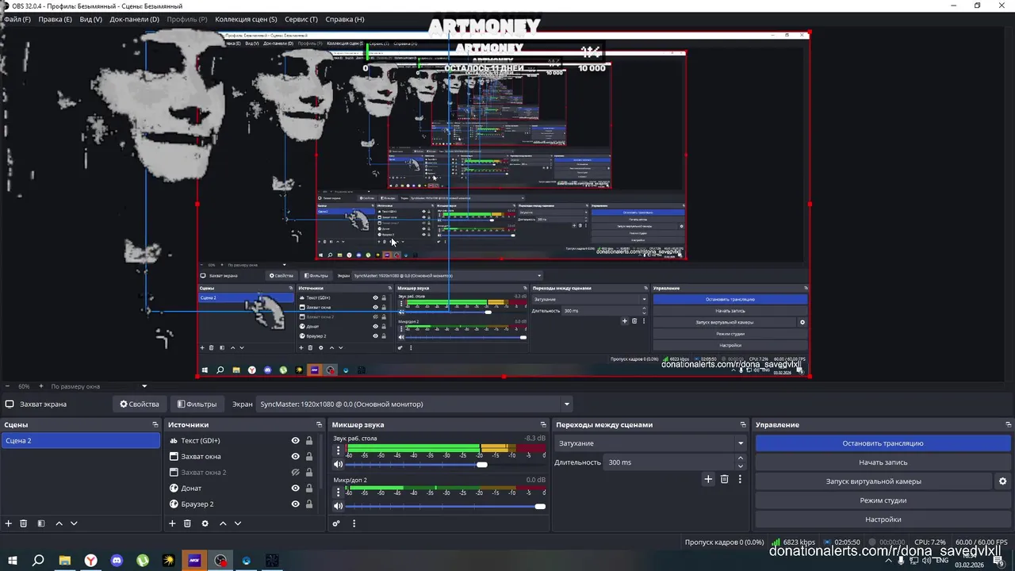Image resolution: width=1015 pixels, height=571 pixels.
Task: Open Discord from the taskbar
Action: (117, 561)
